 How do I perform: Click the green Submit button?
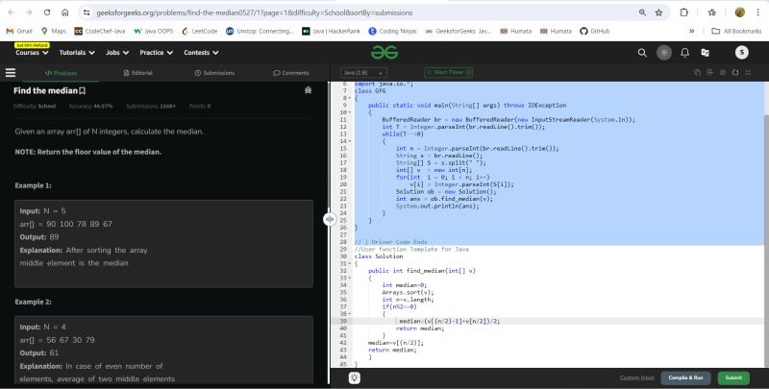[733, 378]
